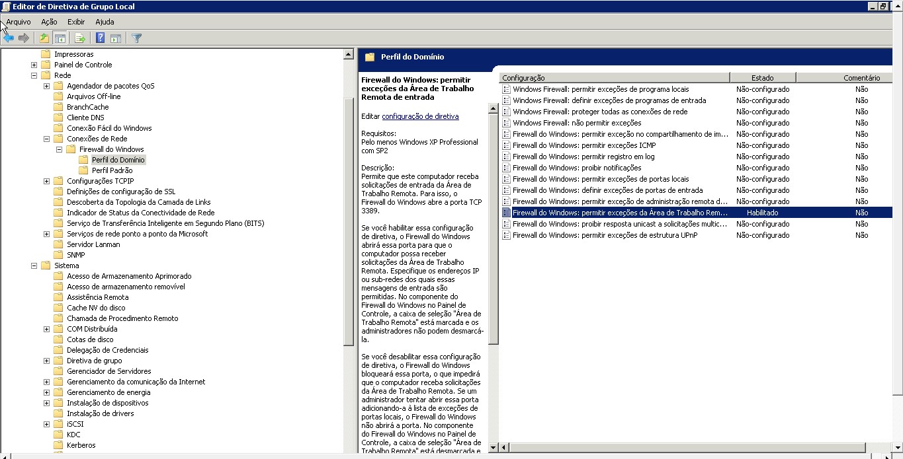Expand the 'iSCSI' tree node
This screenshot has height=459, width=903.
pyautogui.click(x=46, y=424)
